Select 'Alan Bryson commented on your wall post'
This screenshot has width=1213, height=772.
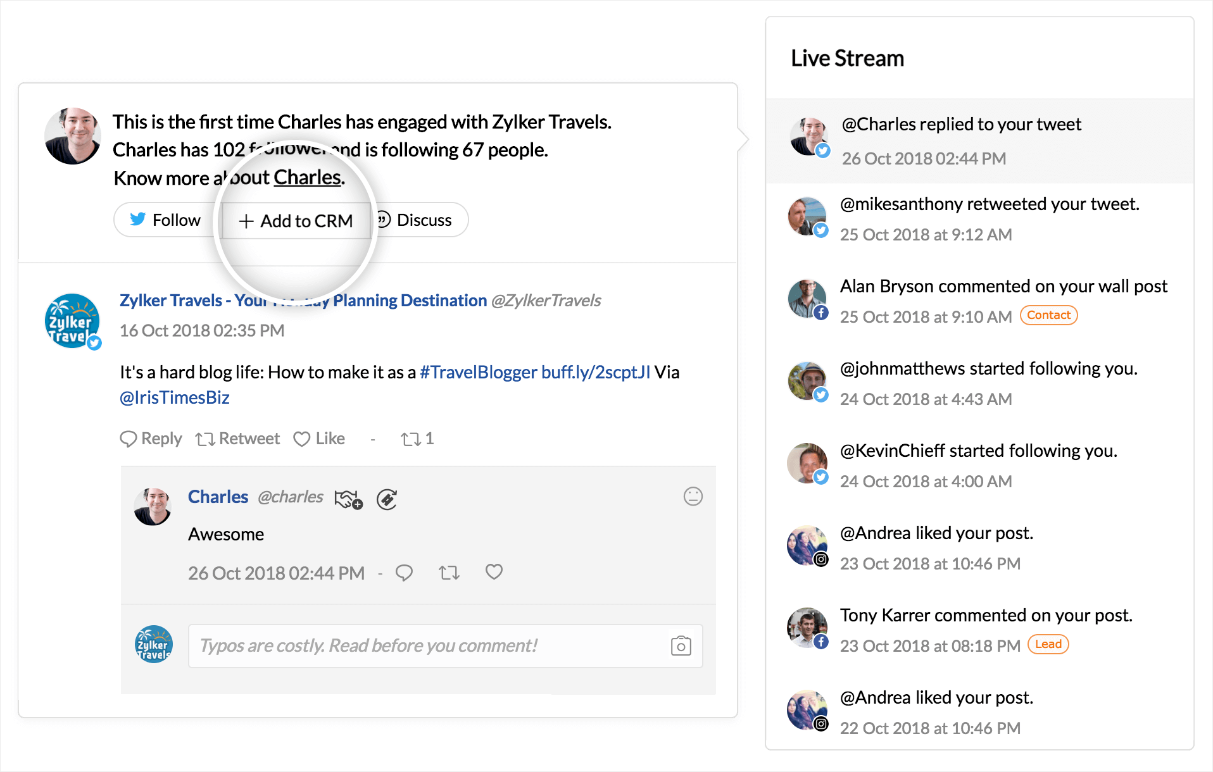pos(979,301)
